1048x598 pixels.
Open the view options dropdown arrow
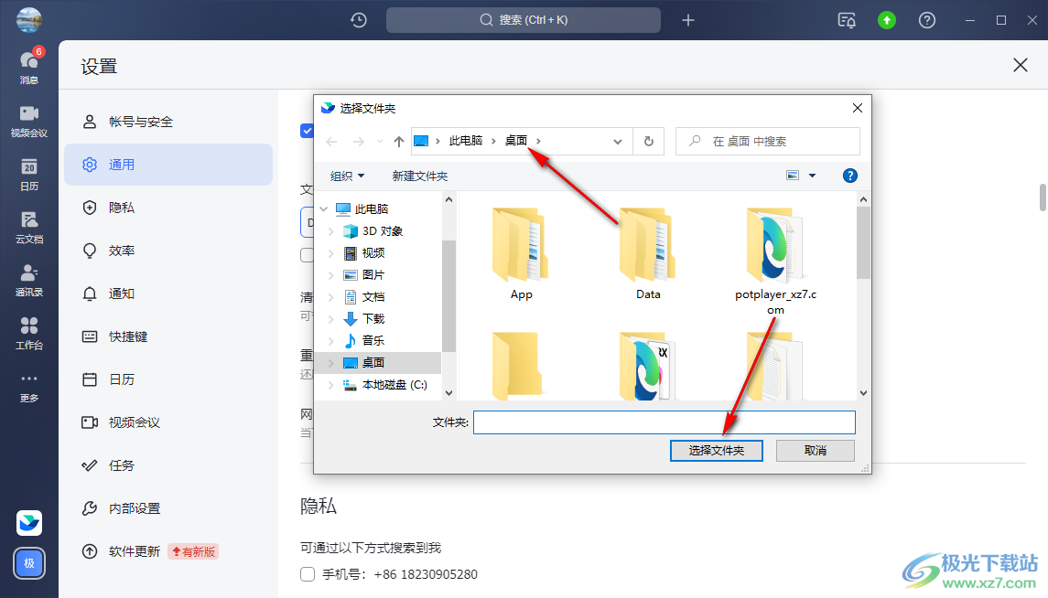tap(812, 176)
